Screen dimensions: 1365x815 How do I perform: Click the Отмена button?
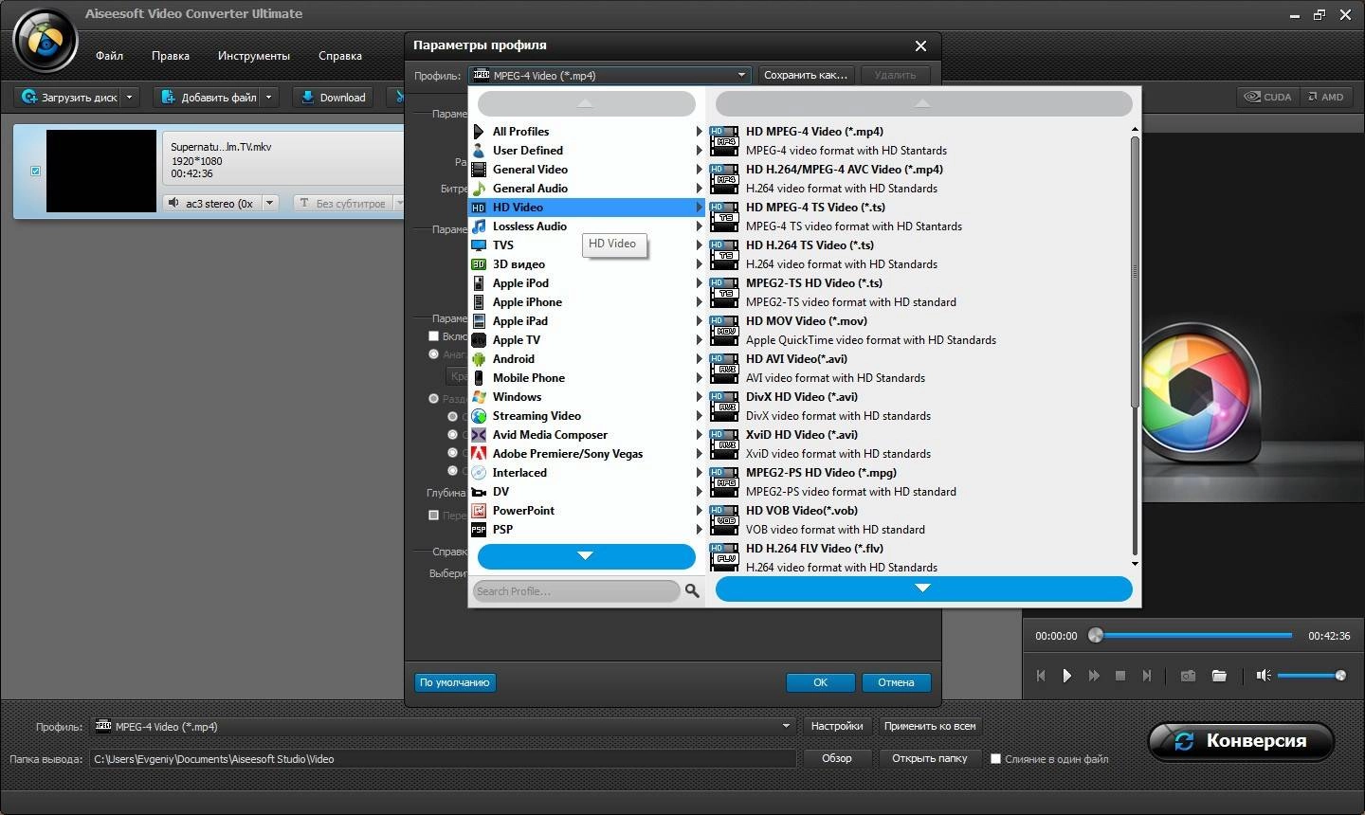click(896, 682)
